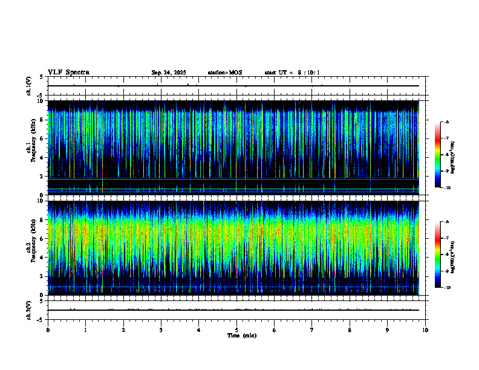Select the ch.2 'Frequency (kHz)' axis label

pyautogui.click(x=34, y=241)
